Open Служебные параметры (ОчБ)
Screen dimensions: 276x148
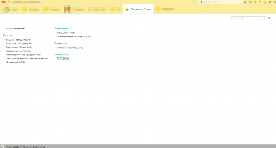[x=70, y=47]
